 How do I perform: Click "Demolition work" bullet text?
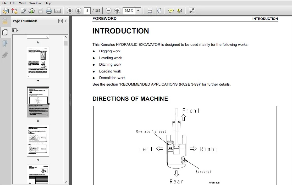tap(112, 78)
